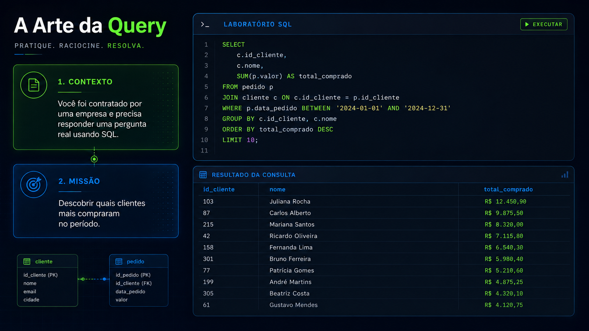
Task: Click the GROUP BY keyword on line 8
Action: (238, 119)
